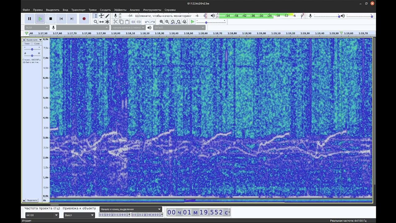Stop playback with the Stop button

51,19
